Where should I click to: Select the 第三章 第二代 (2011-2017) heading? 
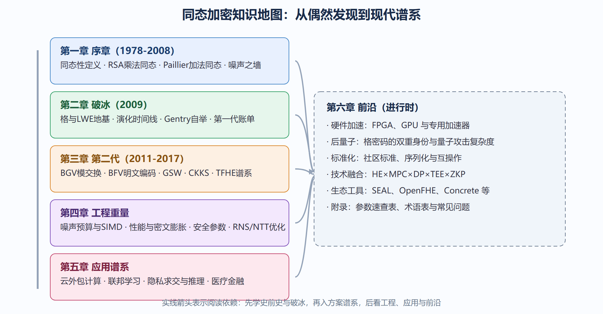pos(122,159)
